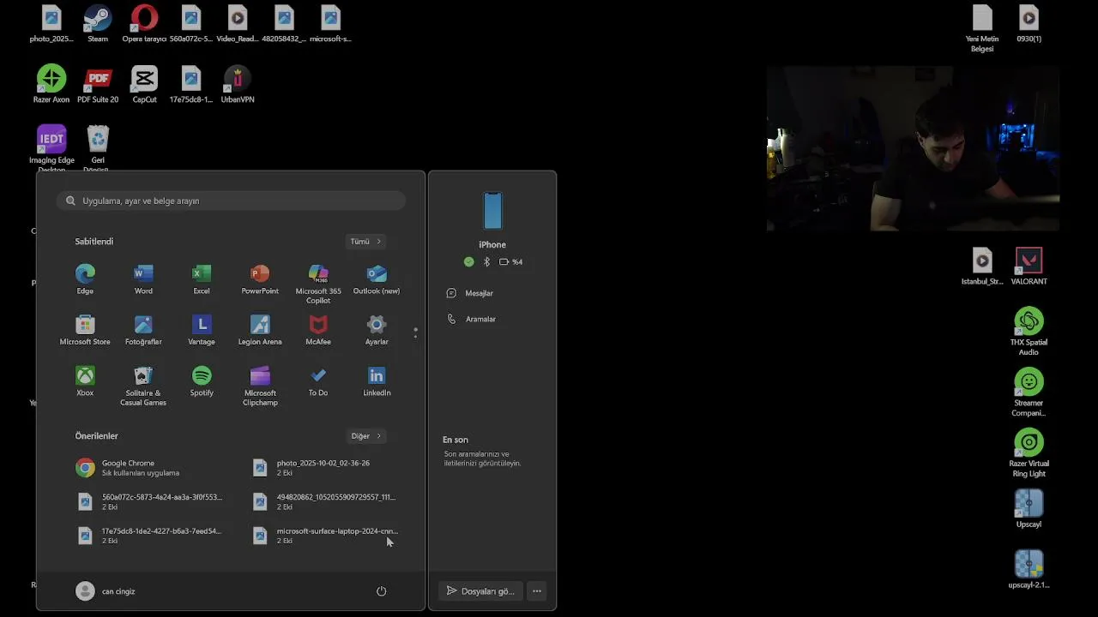The height and width of the screenshot is (617, 1098).
Task: Select Streamer Companion desktop icon
Action: click(1029, 392)
